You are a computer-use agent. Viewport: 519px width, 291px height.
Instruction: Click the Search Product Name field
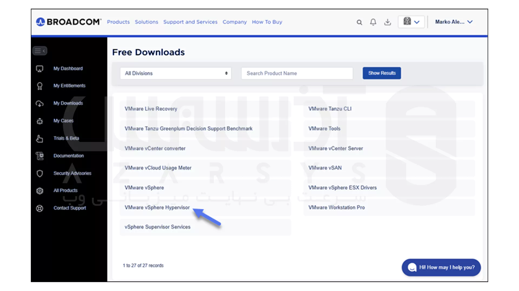(x=297, y=73)
